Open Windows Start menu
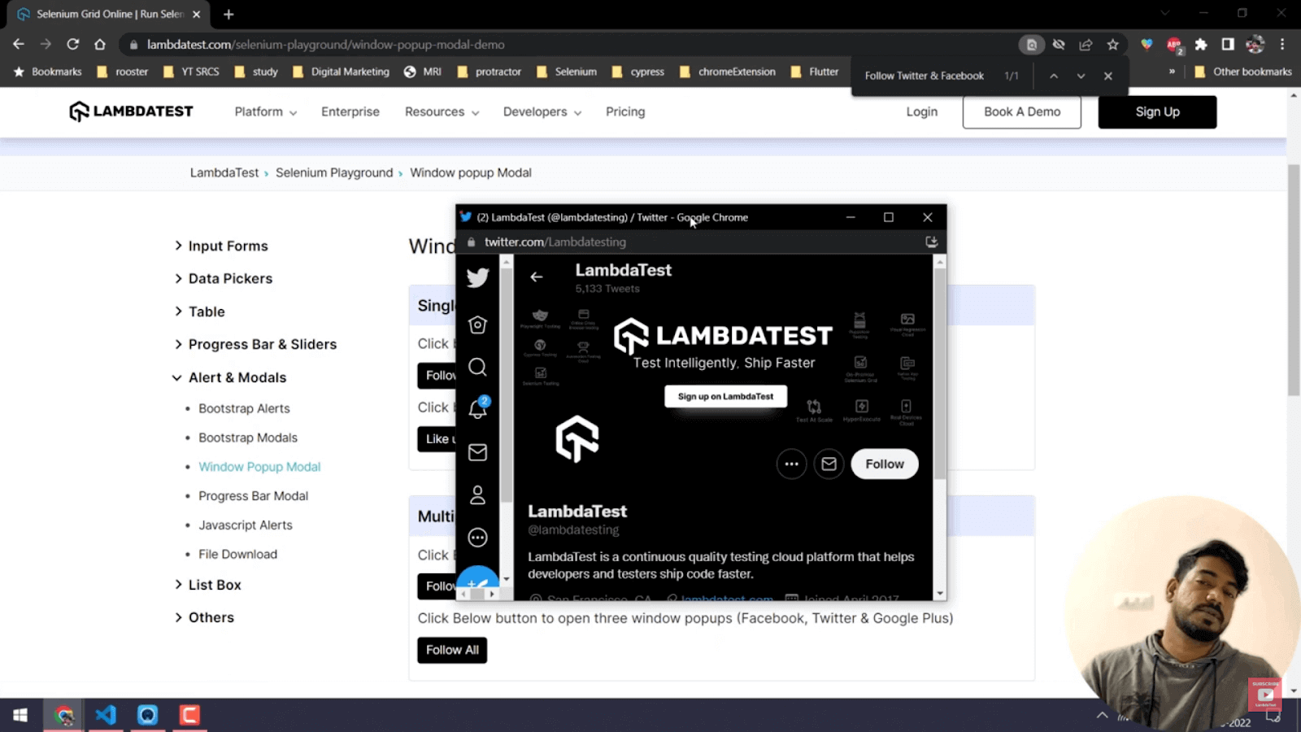1301x732 pixels. tap(20, 715)
